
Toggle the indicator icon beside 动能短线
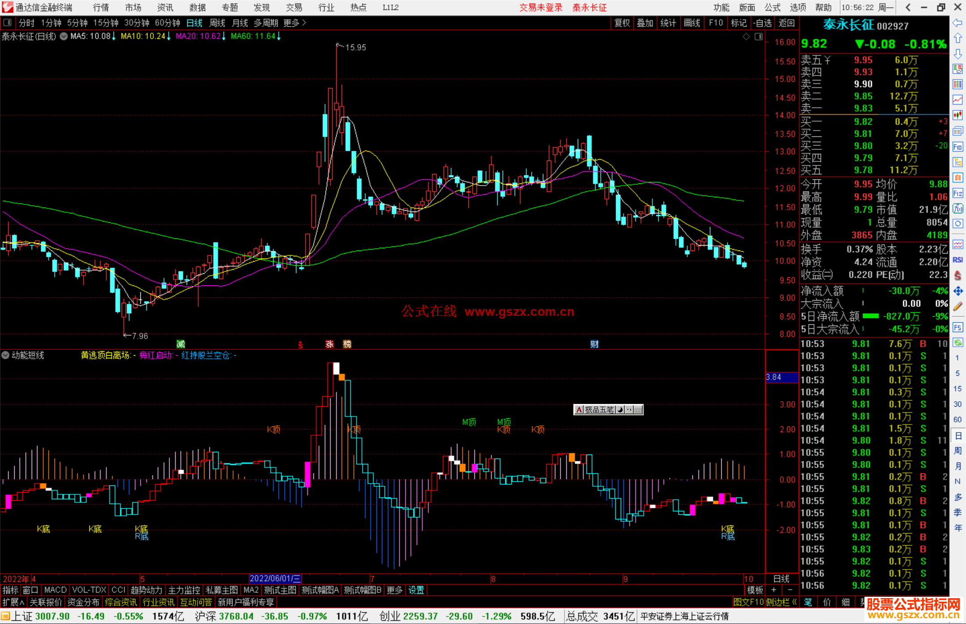(5, 355)
